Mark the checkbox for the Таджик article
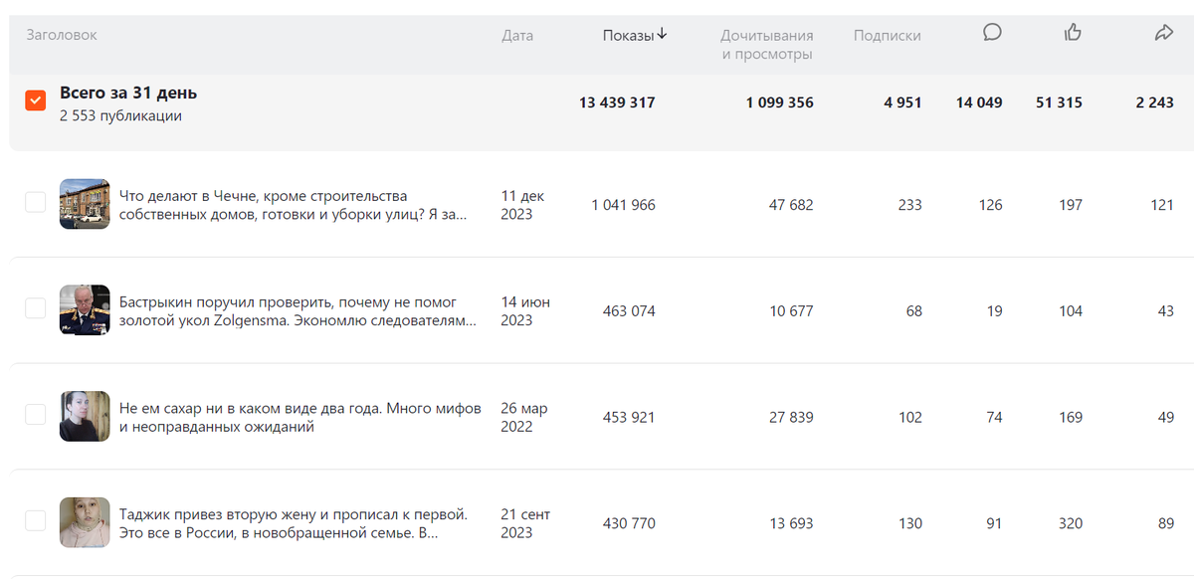 [35, 521]
